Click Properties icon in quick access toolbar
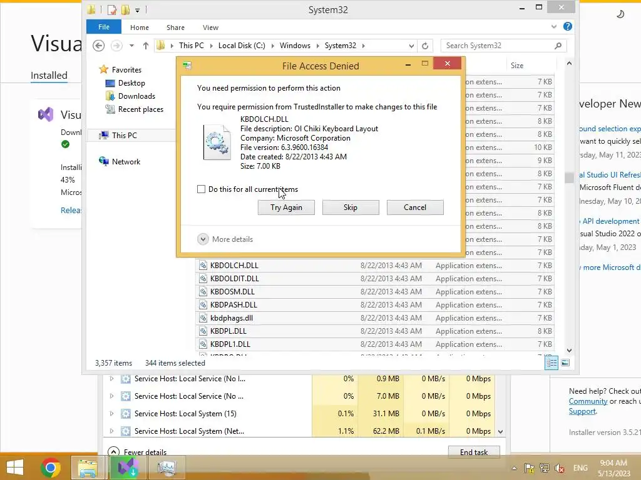This screenshot has width=641, height=480. [111, 10]
